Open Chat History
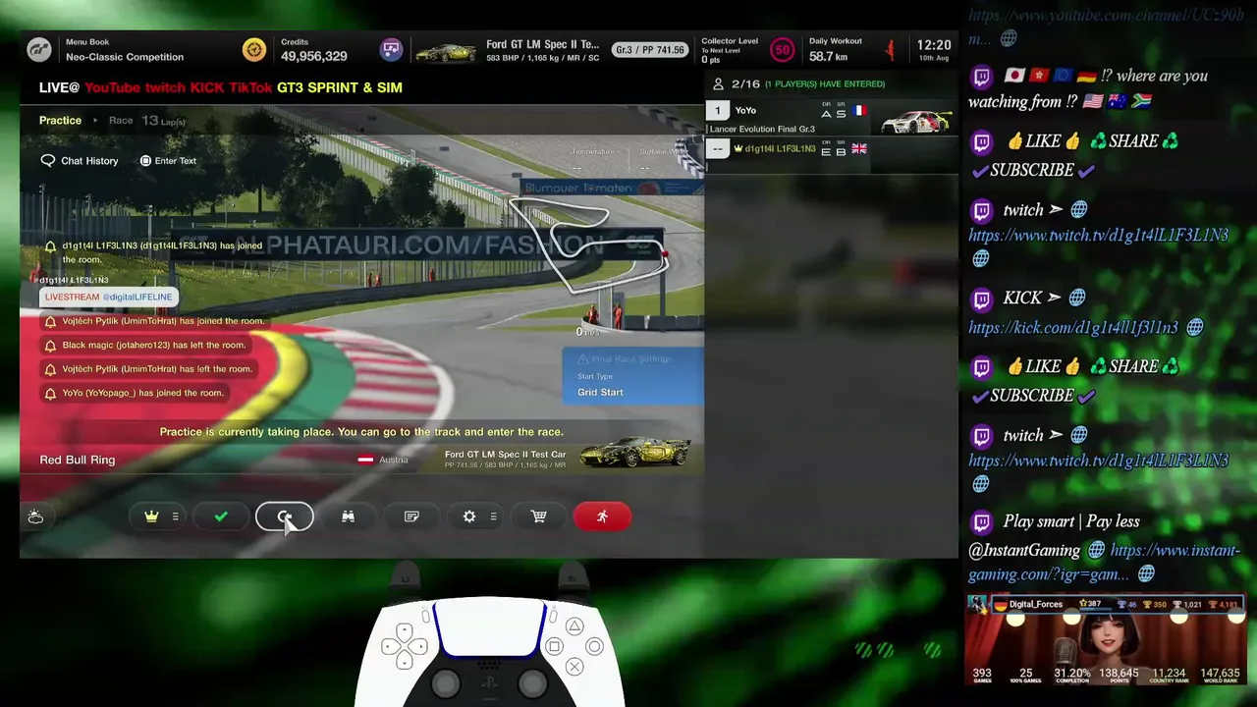Viewport: 1257px width, 707px height. [x=80, y=160]
